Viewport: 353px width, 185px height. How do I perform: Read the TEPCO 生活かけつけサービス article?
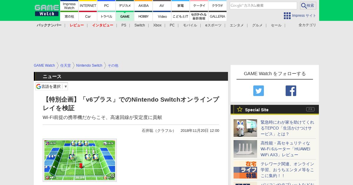pos(288,128)
